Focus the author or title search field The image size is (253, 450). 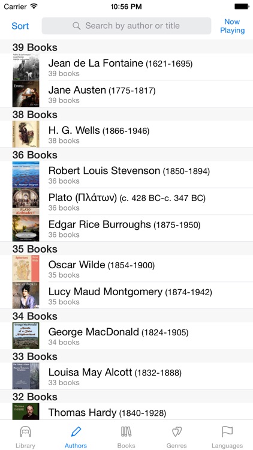[126, 26]
